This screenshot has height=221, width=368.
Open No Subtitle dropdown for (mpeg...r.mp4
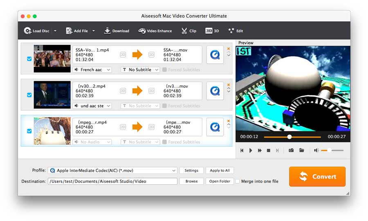tap(140, 142)
